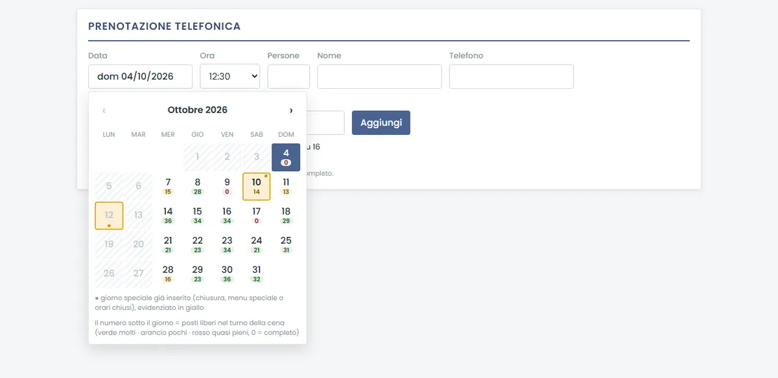
Task: Click disabled day 5 in calendar
Action: (109, 186)
